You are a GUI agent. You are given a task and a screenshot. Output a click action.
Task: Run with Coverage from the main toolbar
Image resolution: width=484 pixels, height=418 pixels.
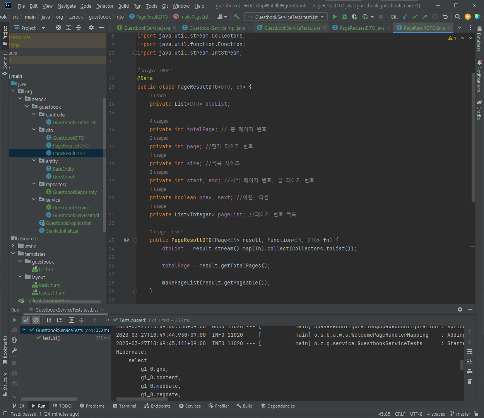tap(354, 17)
